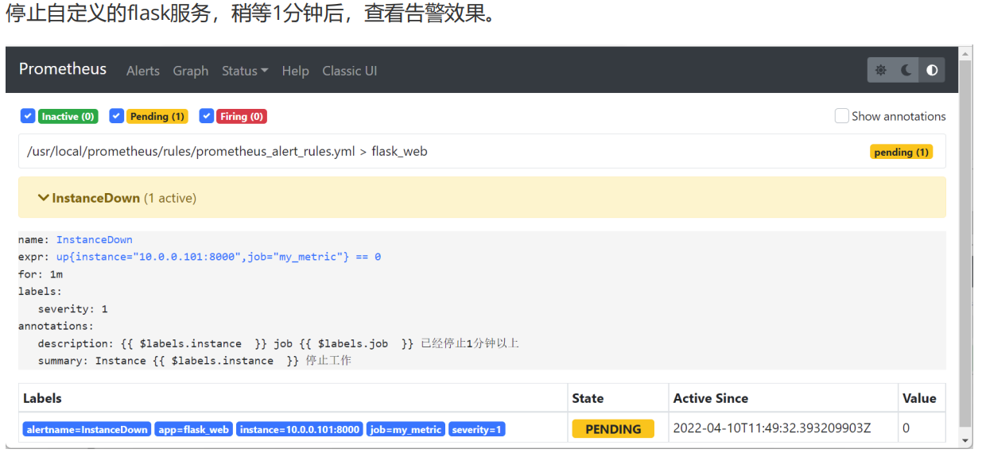
Task: Click the severity=1 label badge
Action: (477, 429)
